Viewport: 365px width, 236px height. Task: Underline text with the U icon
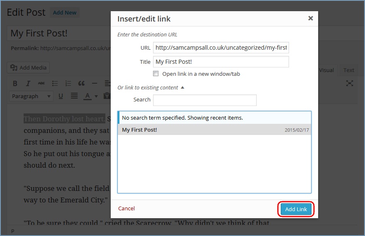point(61,96)
